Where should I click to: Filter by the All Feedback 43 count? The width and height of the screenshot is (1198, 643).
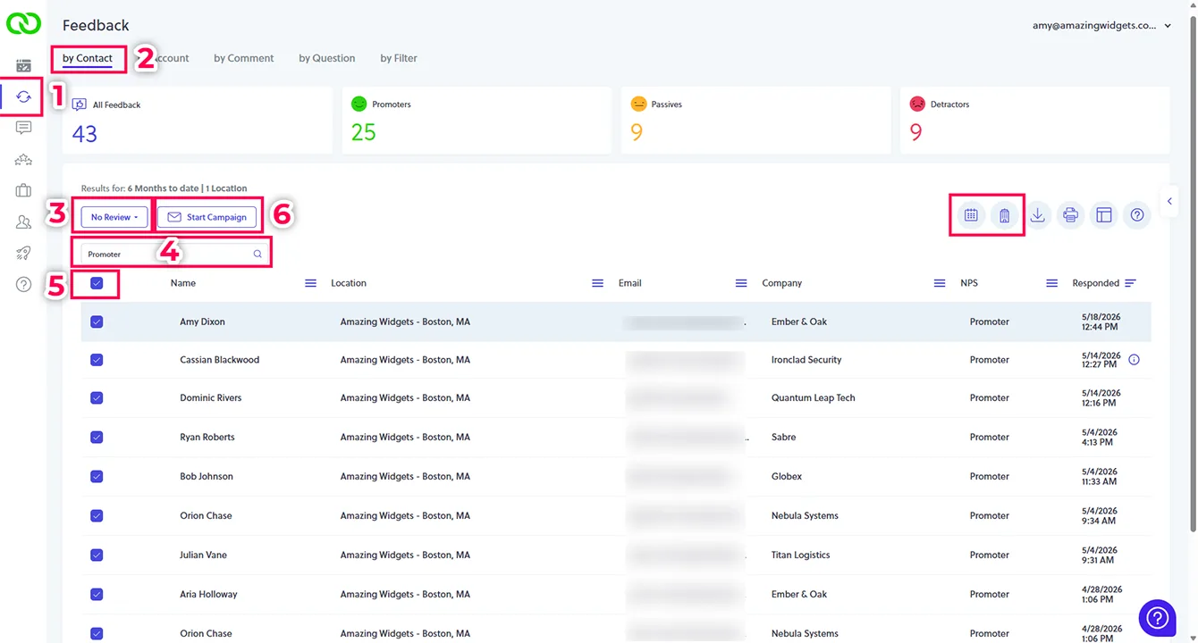85,134
